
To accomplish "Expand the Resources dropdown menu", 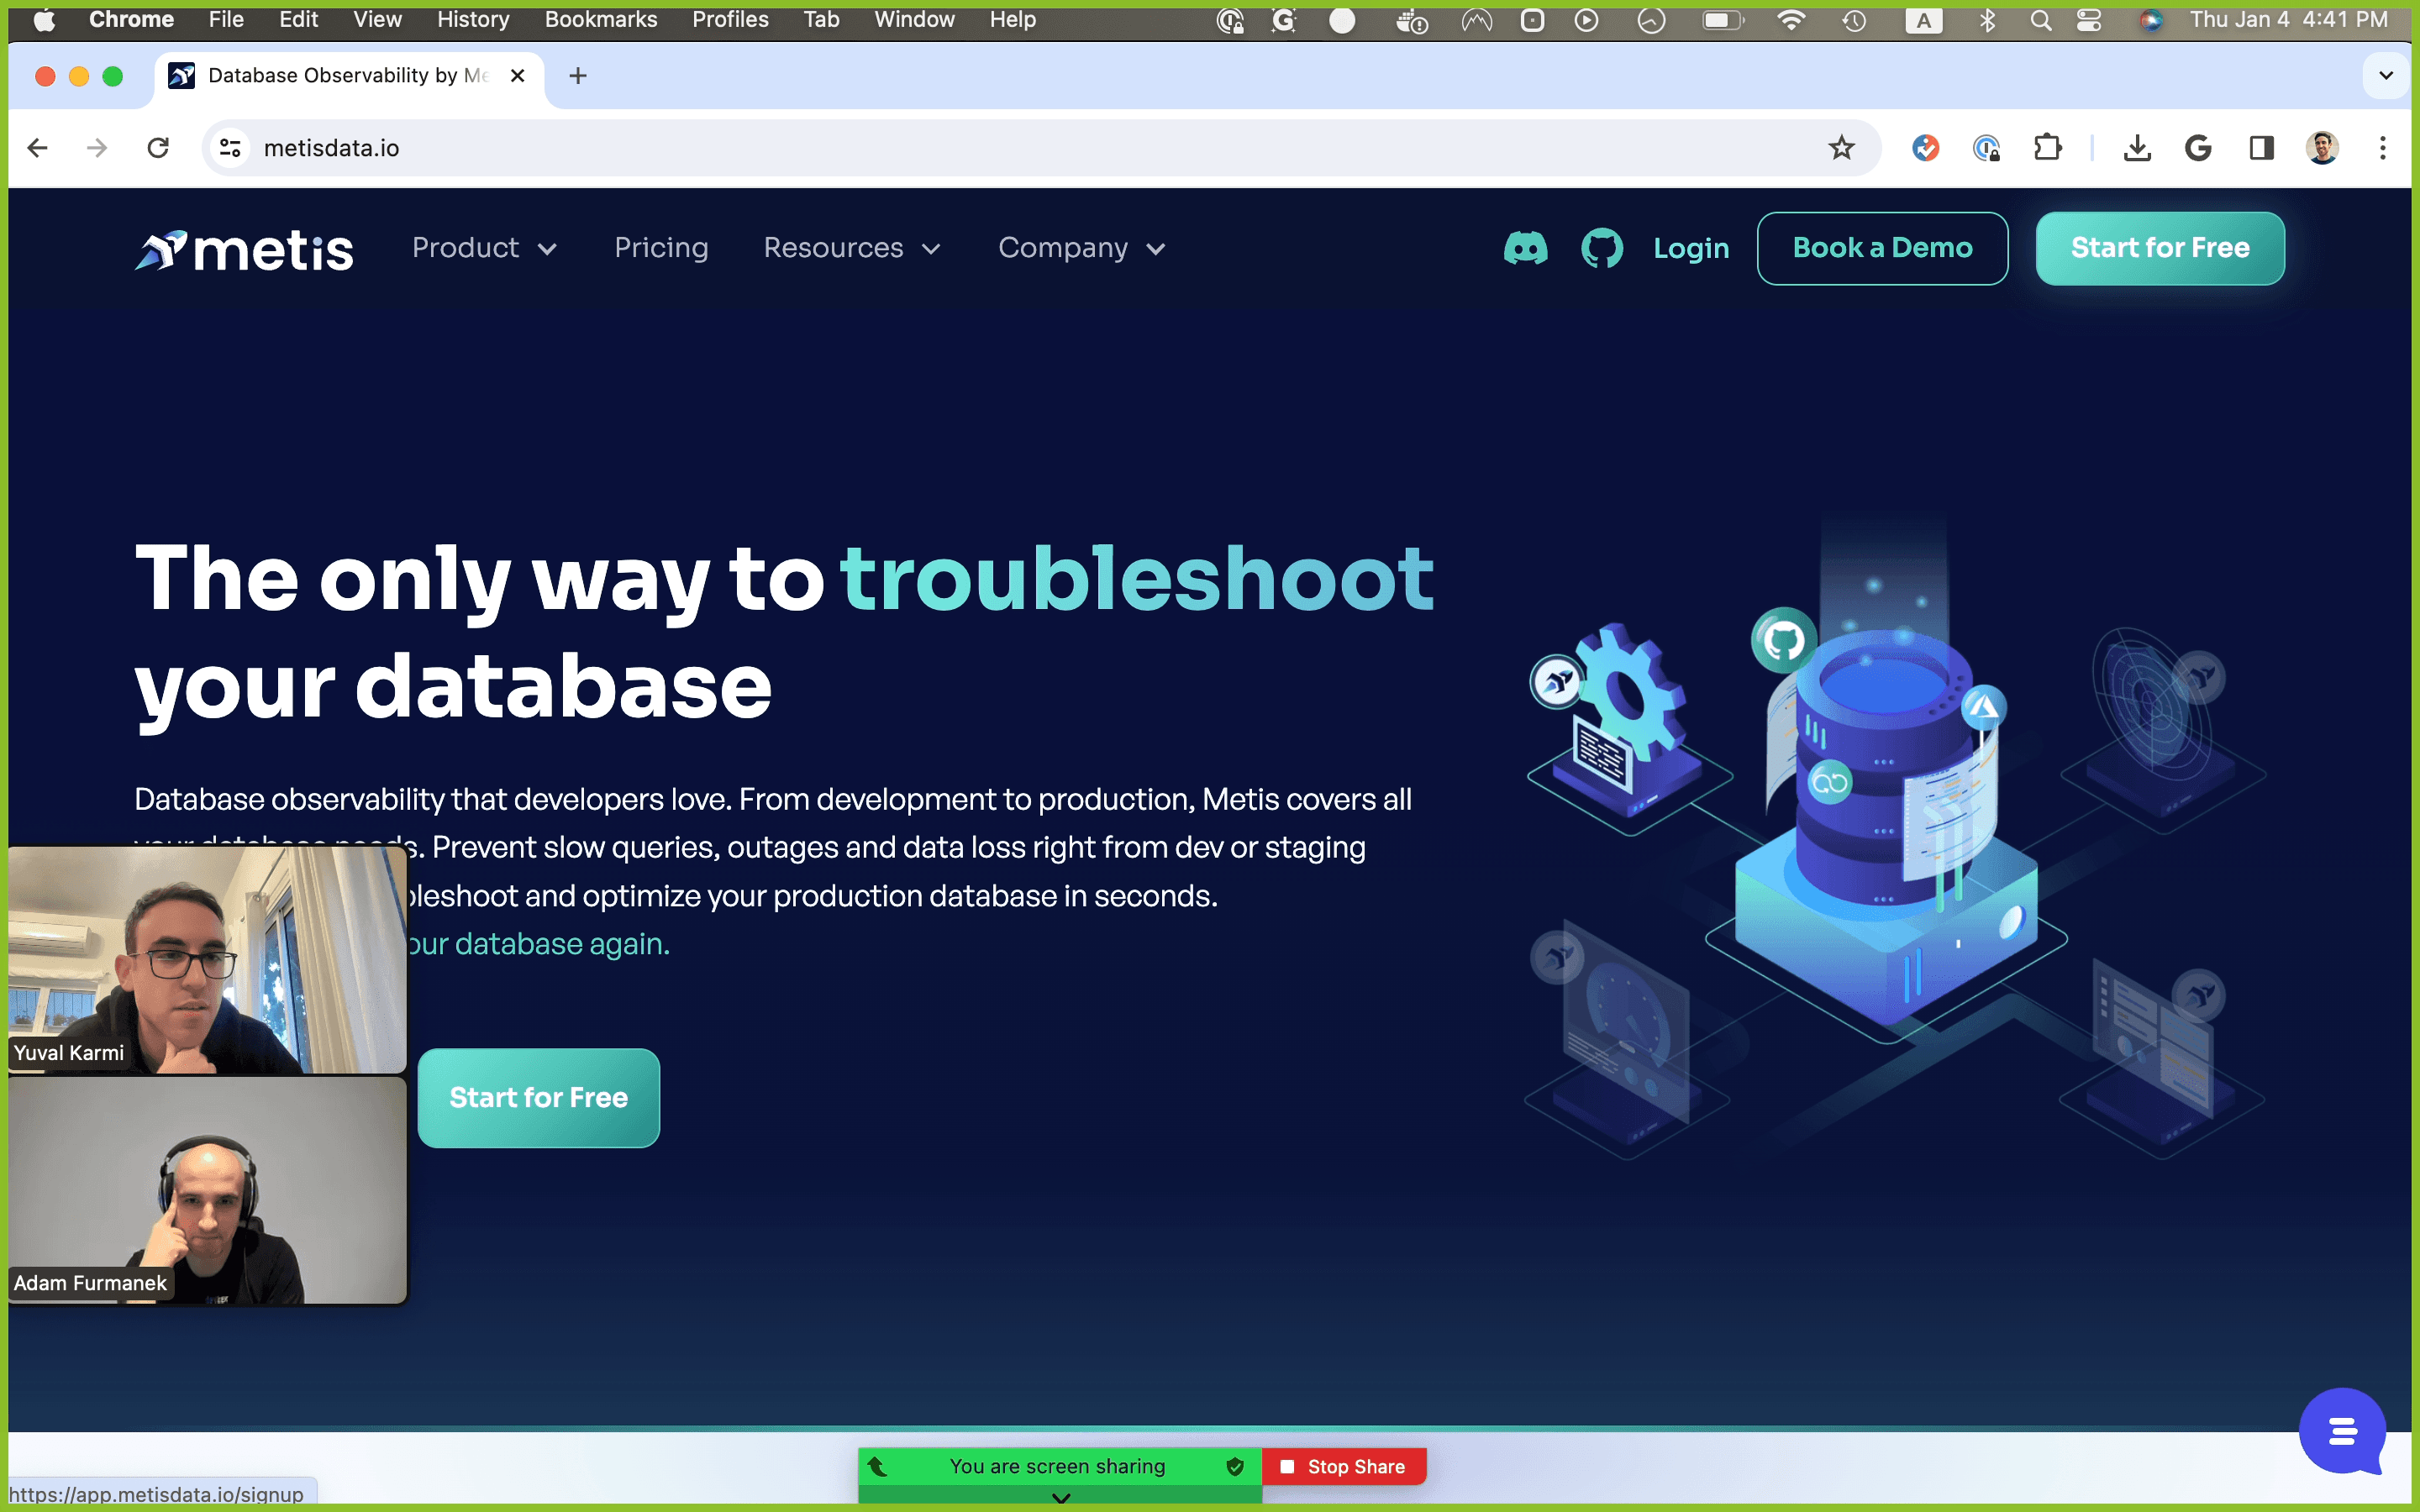I will 852,248.
